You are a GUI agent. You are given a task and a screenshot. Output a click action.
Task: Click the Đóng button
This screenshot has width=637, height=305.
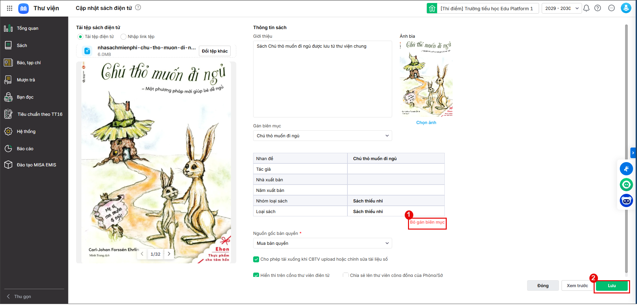pyautogui.click(x=543, y=285)
